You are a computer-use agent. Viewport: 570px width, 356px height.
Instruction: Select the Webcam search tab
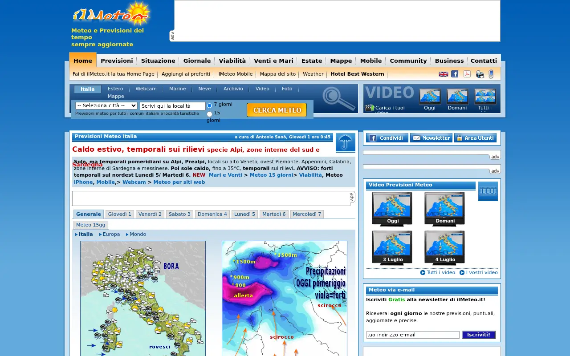146,89
